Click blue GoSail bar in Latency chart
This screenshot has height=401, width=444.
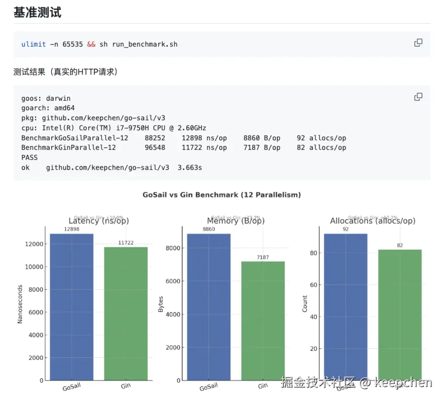click(72, 307)
